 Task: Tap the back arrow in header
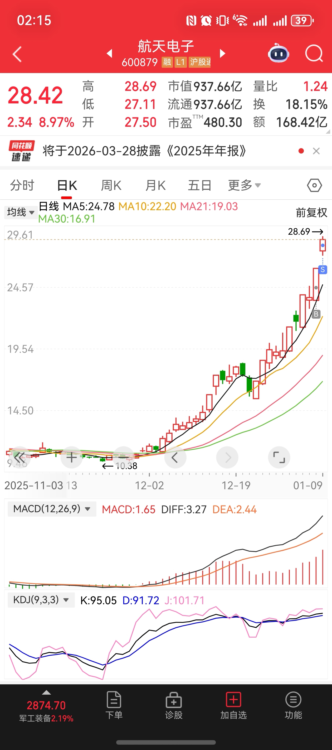tap(17, 54)
